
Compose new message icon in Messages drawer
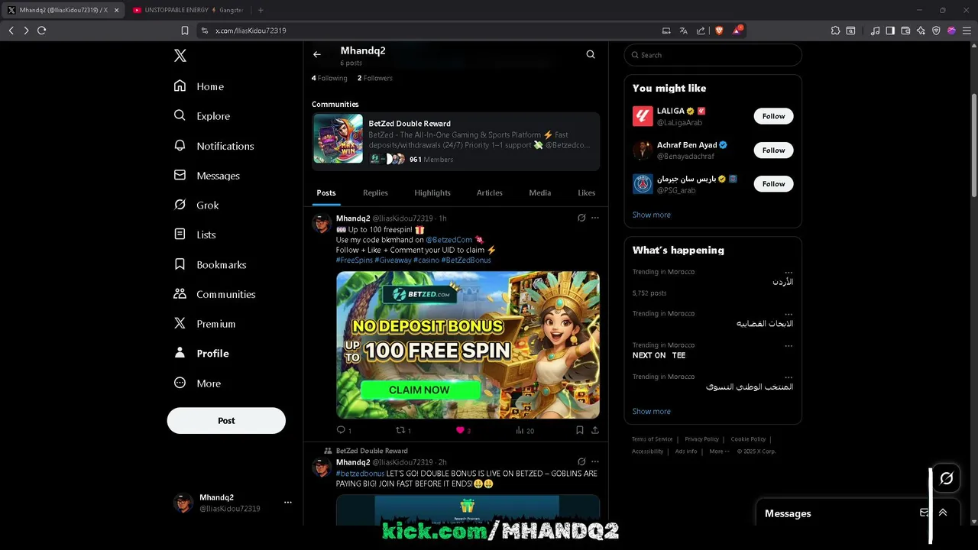(924, 513)
